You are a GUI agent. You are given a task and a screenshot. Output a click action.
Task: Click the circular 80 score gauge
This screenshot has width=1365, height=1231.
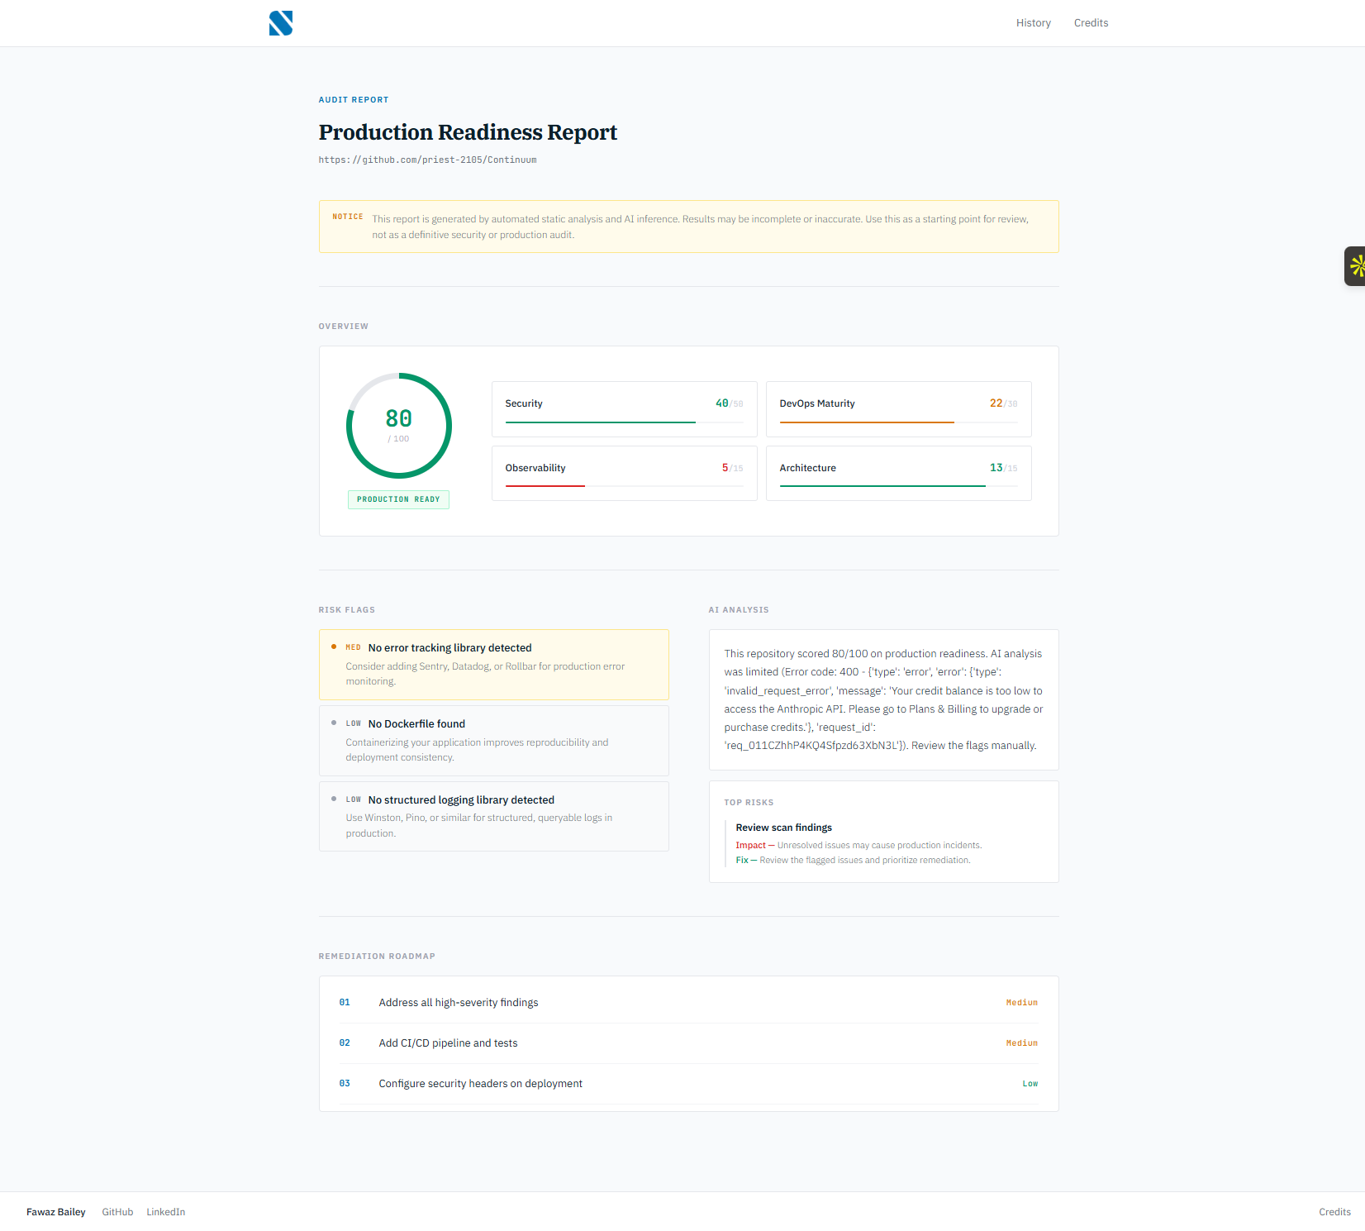coord(399,426)
